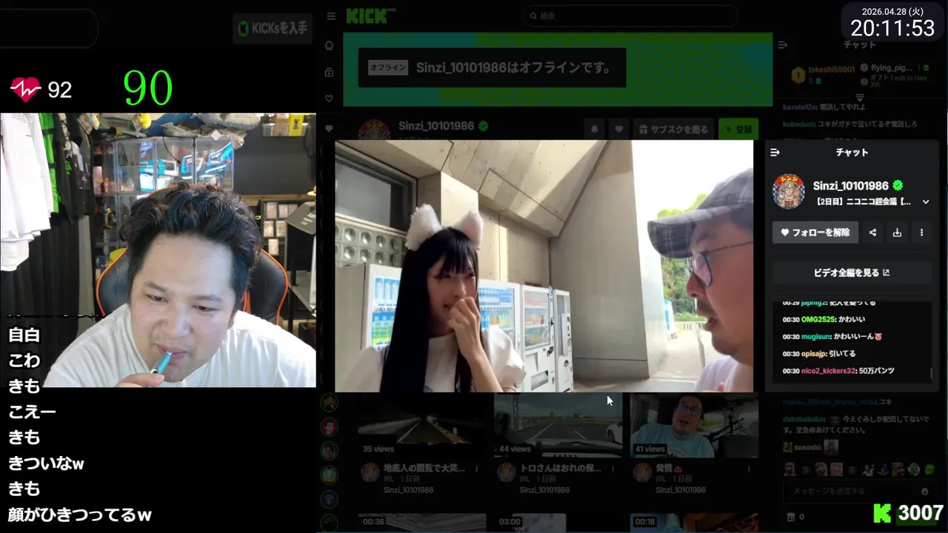Open the 44 views clip thumbnail
The width and height of the screenshot is (948, 533).
[x=558, y=425]
